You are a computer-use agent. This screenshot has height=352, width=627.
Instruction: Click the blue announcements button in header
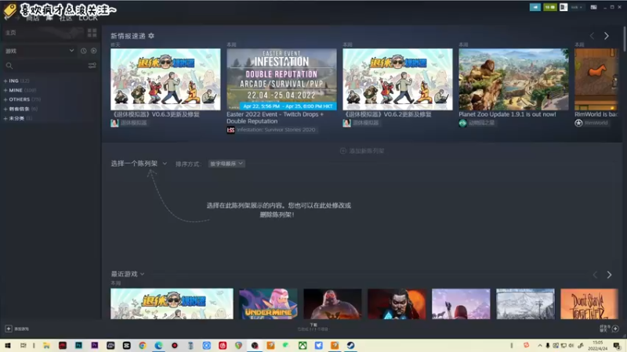pos(535,7)
